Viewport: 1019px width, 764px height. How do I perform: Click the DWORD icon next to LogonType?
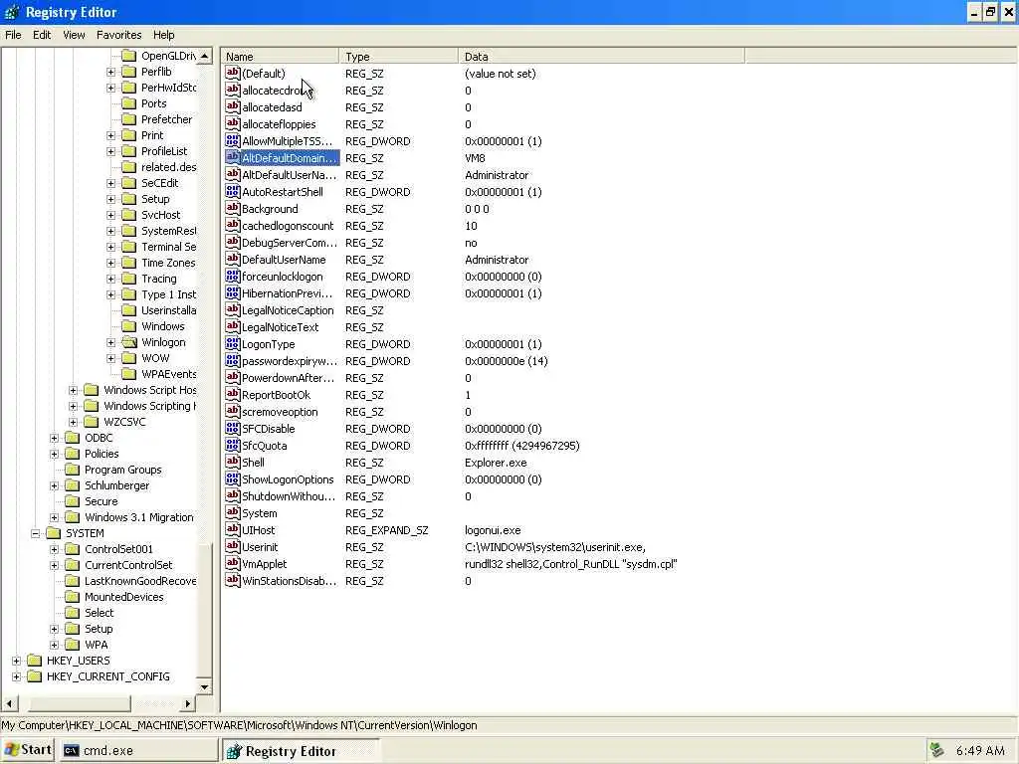pos(233,343)
